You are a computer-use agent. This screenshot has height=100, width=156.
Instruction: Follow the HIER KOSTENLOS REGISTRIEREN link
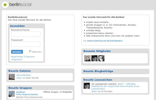(x=105, y=41)
